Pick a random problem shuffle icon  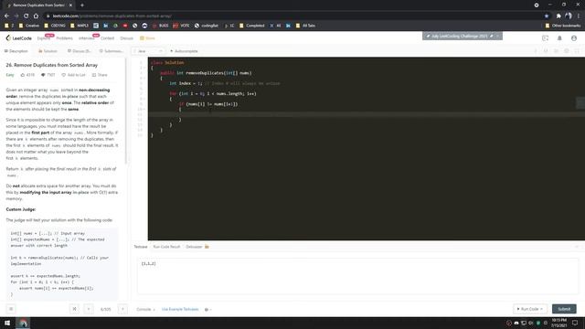point(74,309)
